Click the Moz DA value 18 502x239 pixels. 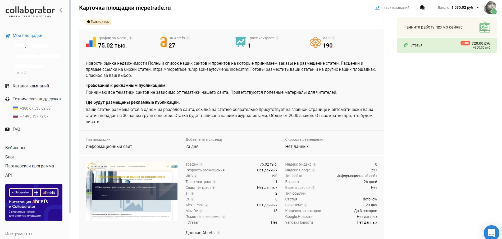275,211
